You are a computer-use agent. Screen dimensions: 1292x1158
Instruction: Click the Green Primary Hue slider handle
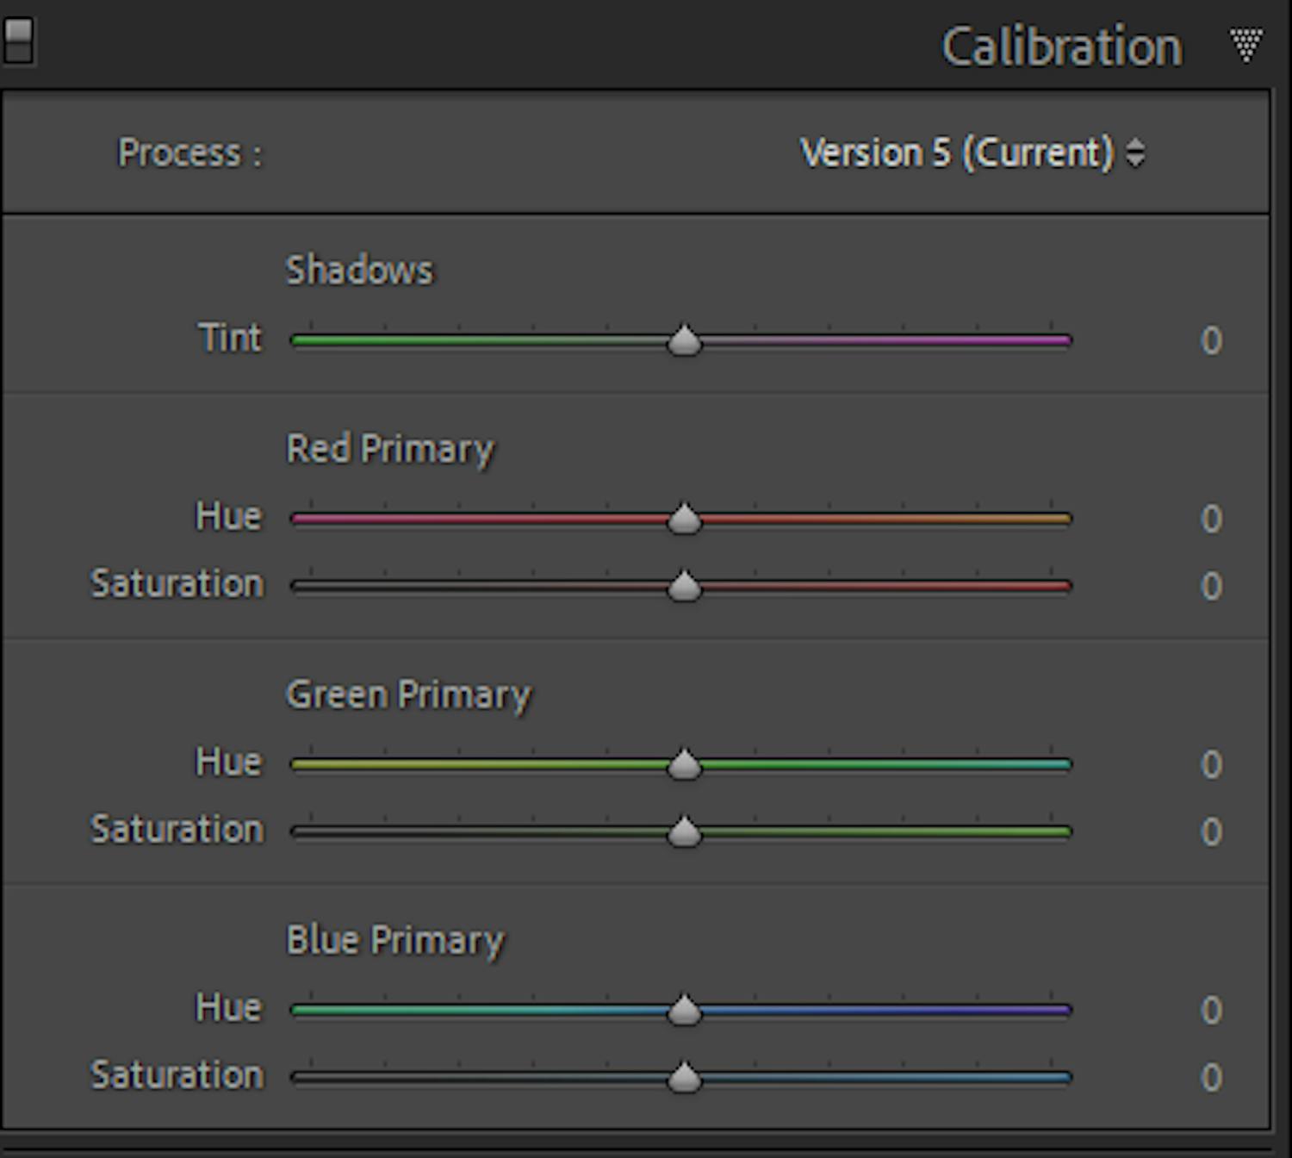[685, 764]
